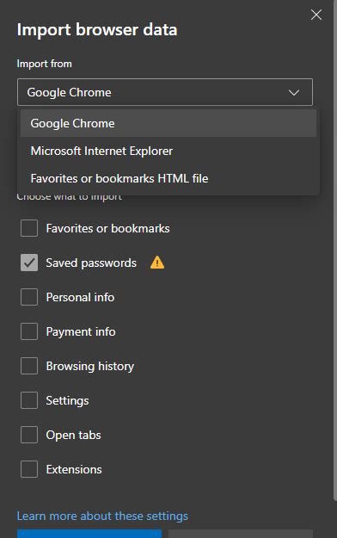Check the Browsing history box
Viewport: 337px width, 538px height.
pos(29,366)
